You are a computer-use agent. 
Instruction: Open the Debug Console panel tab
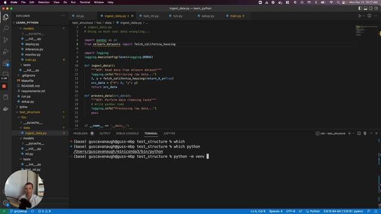point(127,133)
